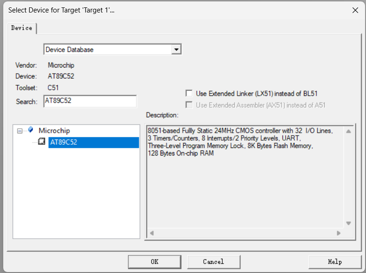Click the Cancel button
Viewport: 366px width, 273px height.
coord(213,262)
